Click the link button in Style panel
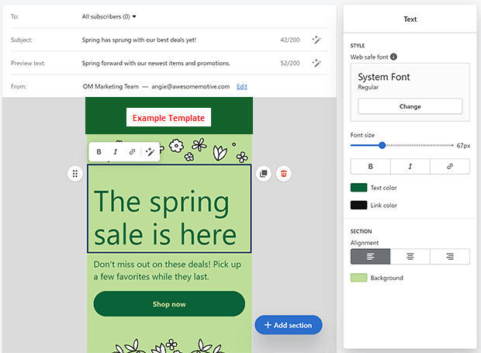481x353 pixels. pos(450,166)
